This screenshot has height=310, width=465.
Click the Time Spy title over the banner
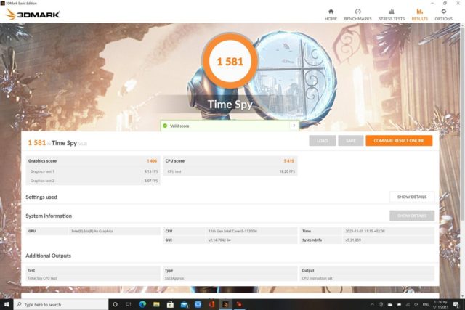(230, 105)
